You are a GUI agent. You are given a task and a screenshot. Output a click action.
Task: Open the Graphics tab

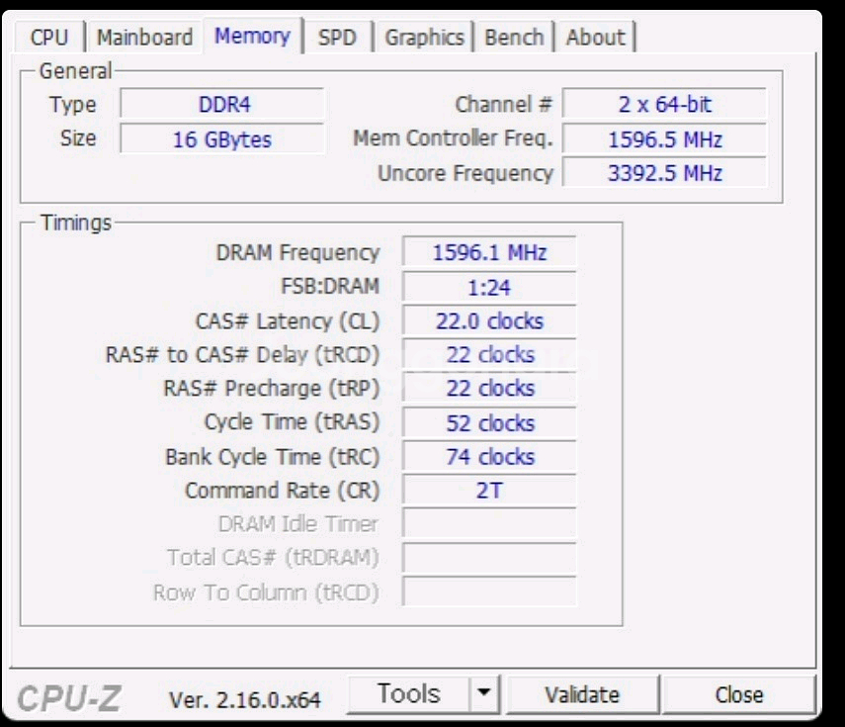[x=424, y=38]
